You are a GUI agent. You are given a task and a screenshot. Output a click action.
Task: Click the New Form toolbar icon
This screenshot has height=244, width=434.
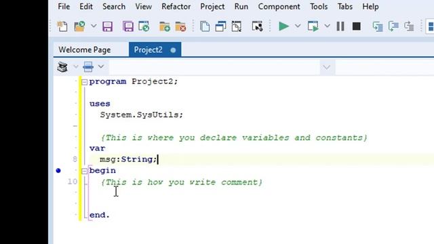coord(257,26)
